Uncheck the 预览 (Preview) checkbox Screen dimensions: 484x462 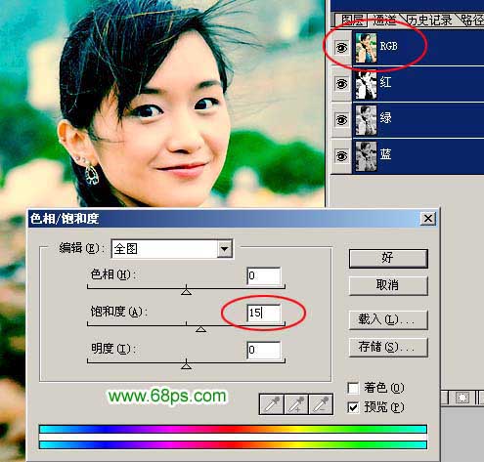pos(353,407)
